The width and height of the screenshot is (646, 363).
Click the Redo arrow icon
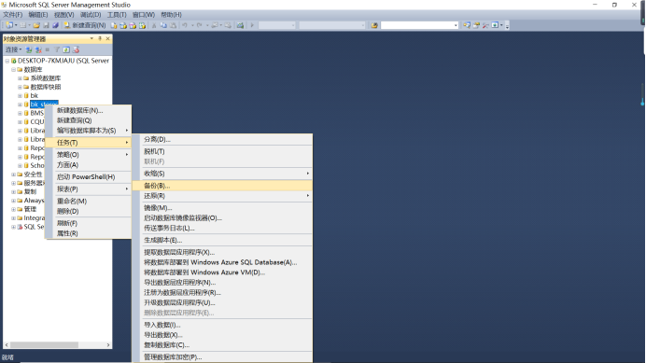point(200,25)
